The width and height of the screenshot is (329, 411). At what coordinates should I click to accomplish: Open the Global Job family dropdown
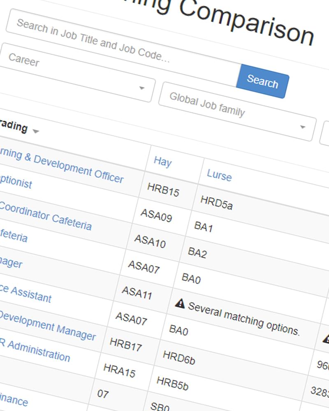237,112
